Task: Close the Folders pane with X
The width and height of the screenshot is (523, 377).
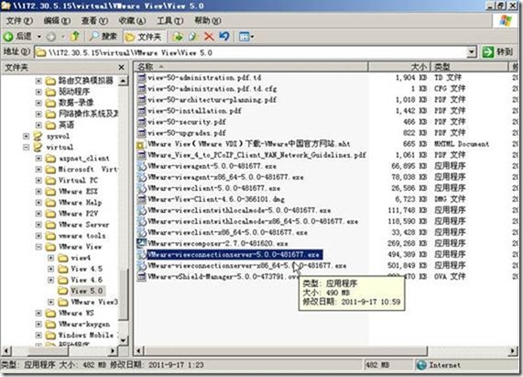Action: [122, 68]
